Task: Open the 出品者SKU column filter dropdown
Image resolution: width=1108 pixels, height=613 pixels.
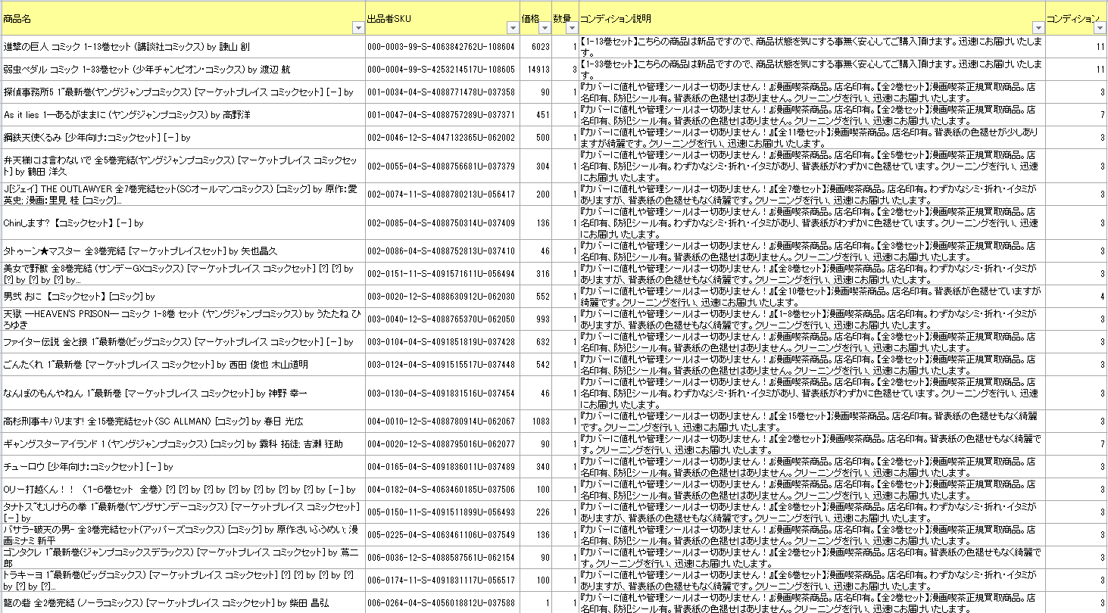Action: [x=512, y=28]
